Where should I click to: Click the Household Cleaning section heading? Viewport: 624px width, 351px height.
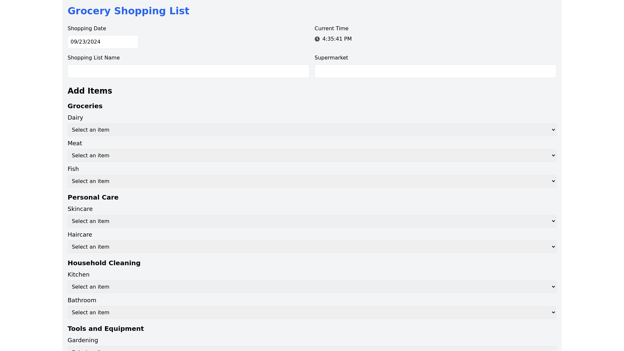pyautogui.click(x=104, y=263)
